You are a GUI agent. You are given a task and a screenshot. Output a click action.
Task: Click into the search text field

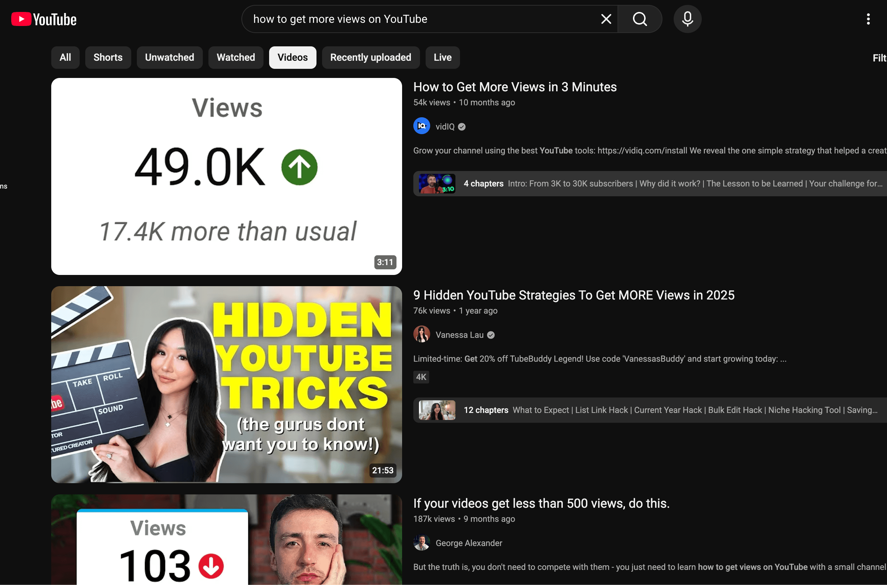tap(421, 19)
